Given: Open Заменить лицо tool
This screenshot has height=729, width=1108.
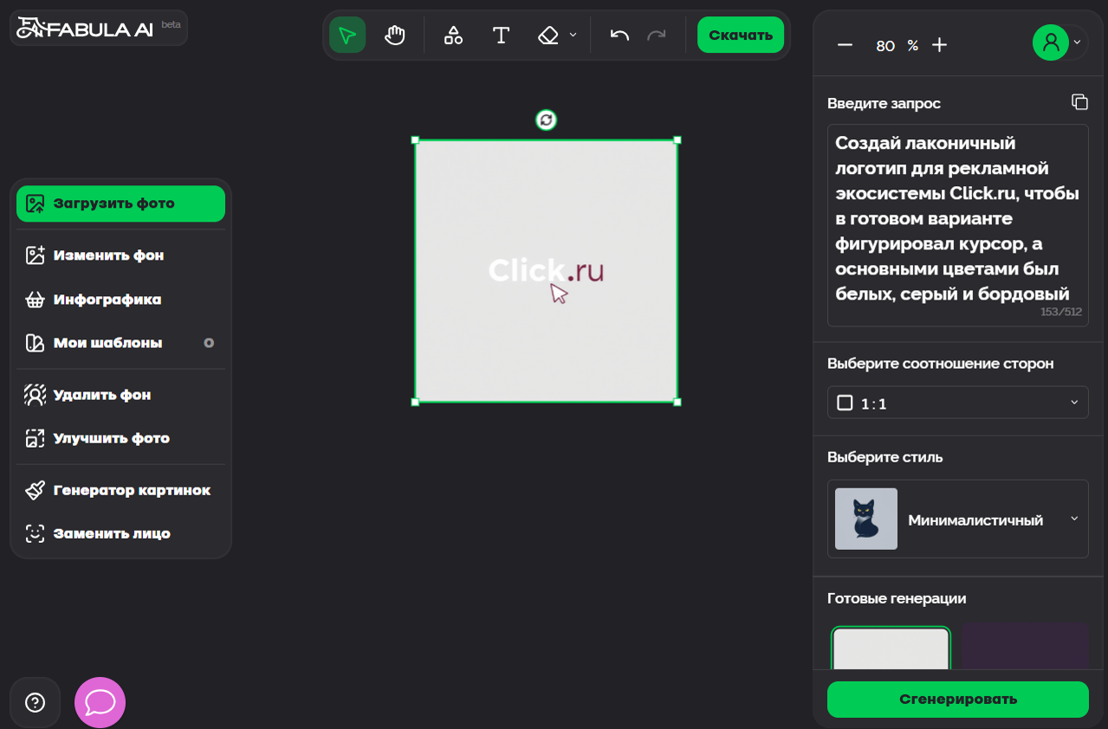Looking at the screenshot, I should click(120, 533).
